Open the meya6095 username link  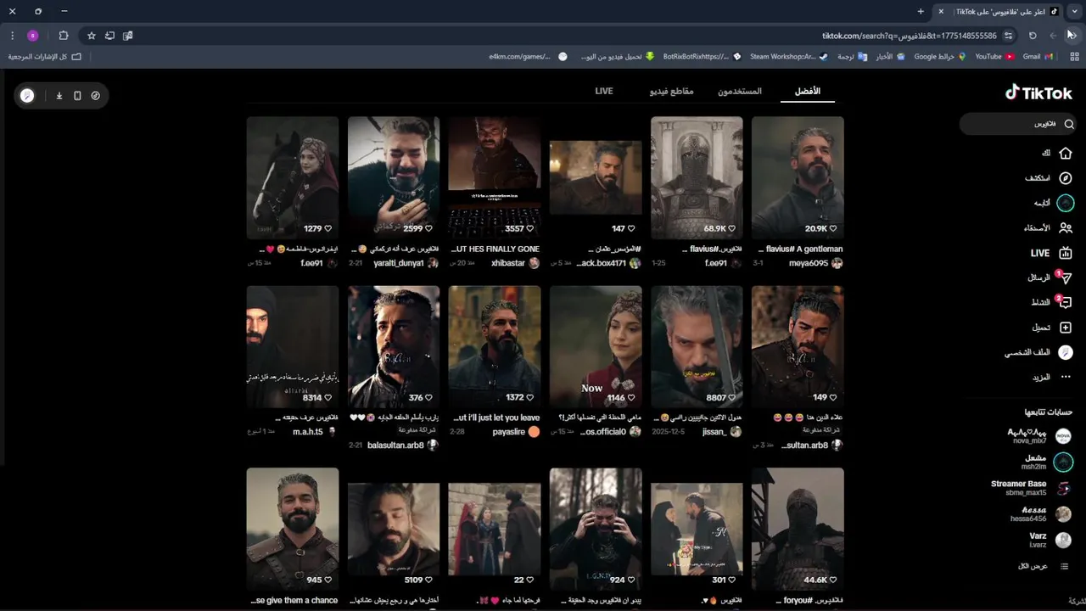tap(809, 263)
